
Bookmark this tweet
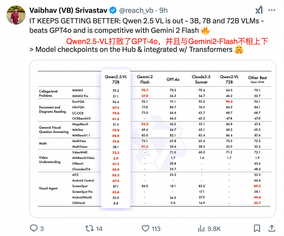[x=257, y=228]
